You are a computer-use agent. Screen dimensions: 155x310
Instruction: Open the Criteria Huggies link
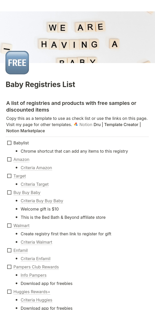coord(36,300)
